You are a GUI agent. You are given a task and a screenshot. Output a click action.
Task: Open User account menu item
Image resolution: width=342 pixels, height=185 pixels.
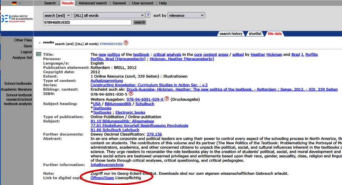pyautogui.click(x=142, y=3)
